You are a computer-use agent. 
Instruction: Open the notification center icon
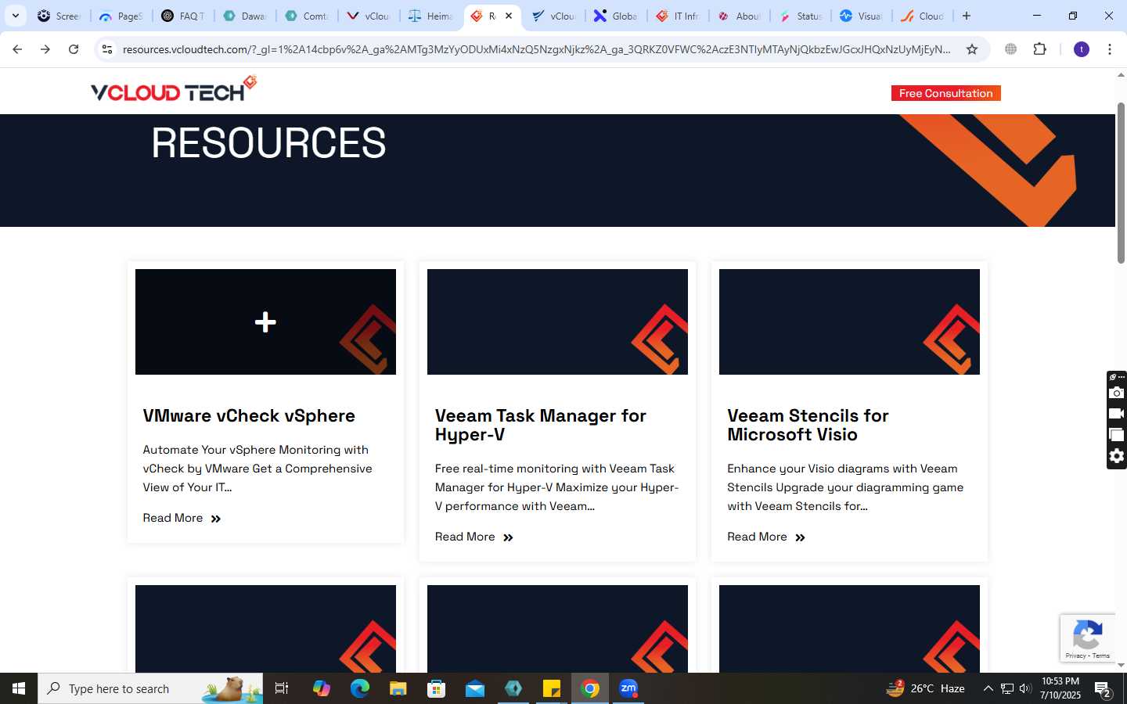[x=1104, y=689]
